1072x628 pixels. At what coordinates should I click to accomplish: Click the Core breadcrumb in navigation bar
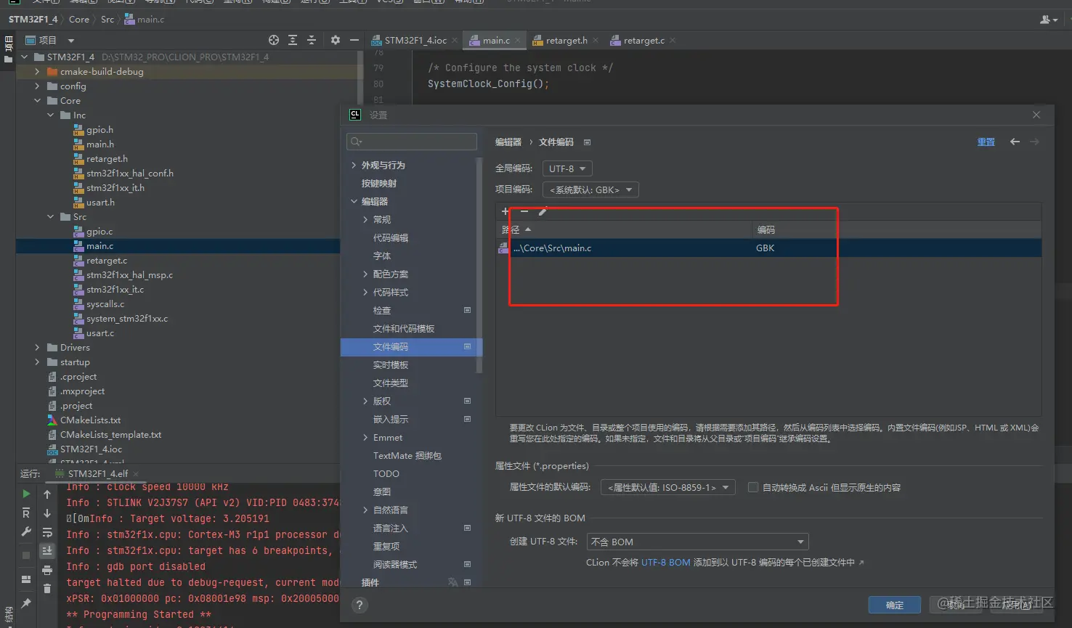tap(79, 20)
